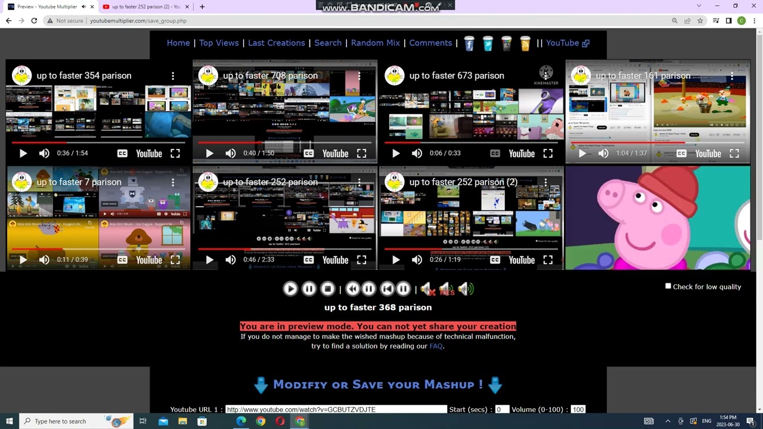Toggle captions on 'up to faster 708 parison'
The width and height of the screenshot is (763, 429).
point(309,154)
